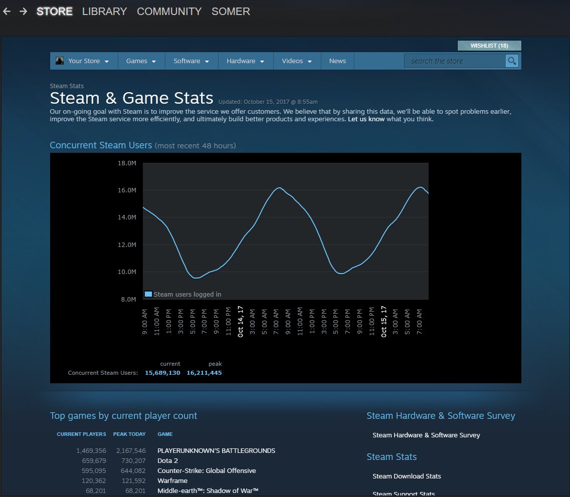The width and height of the screenshot is (570, 497).
Task: Click the Top games by current player count heading
Action: click(124, 416)
